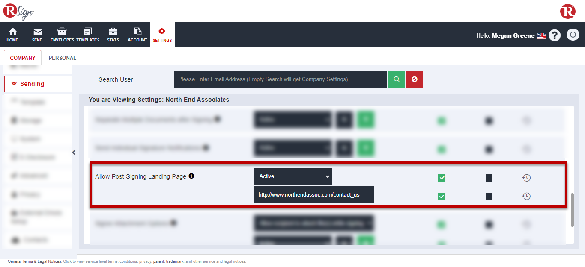Open the Stats briefcase icon
585x267 pixels.
[x=113, y=32]
